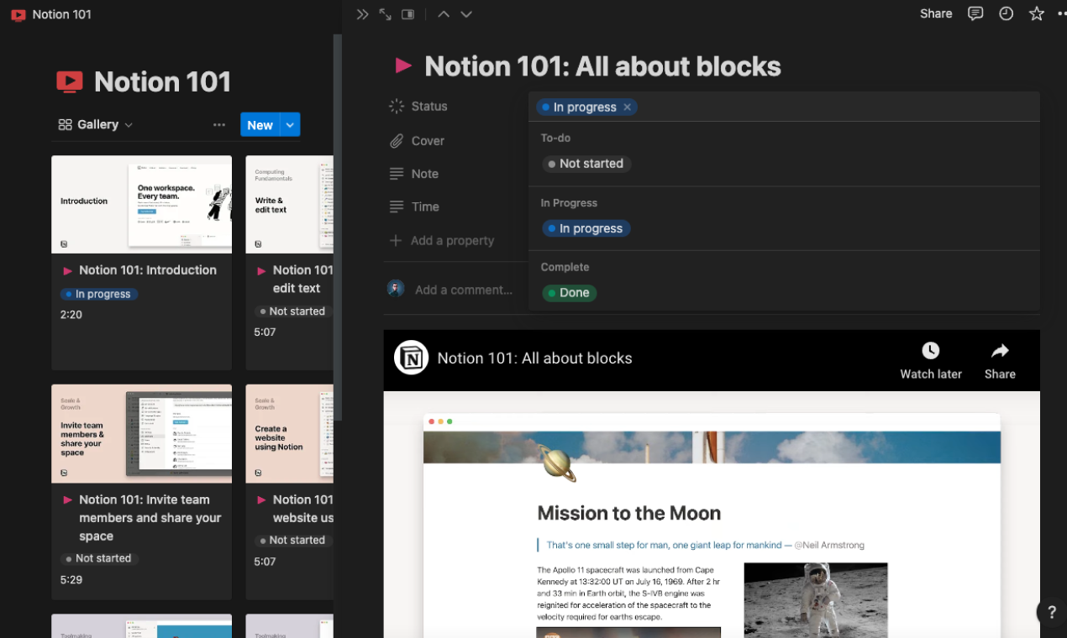Click the Note property label
1067x638 pixels.
[x=425, y=174]
